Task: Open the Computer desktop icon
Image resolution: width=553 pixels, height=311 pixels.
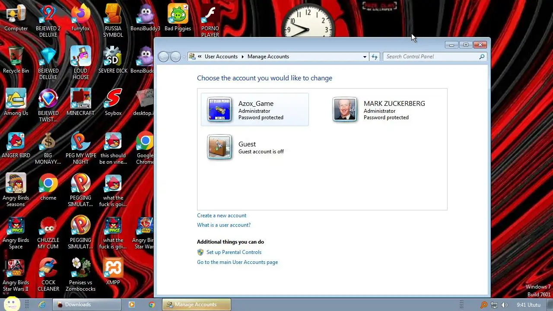Action: click(x=16, y=18)
